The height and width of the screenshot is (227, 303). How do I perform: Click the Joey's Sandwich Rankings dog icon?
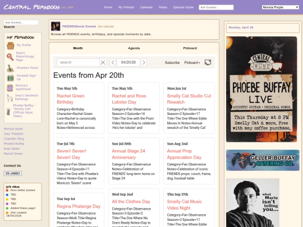point(10,98)
